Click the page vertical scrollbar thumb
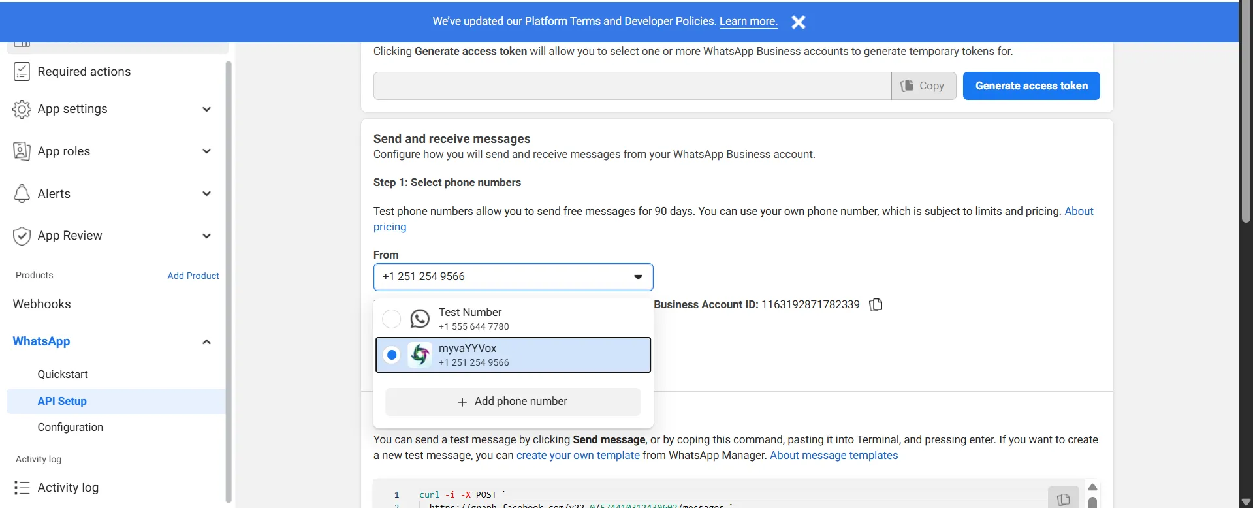 (x=1246, y=111)
